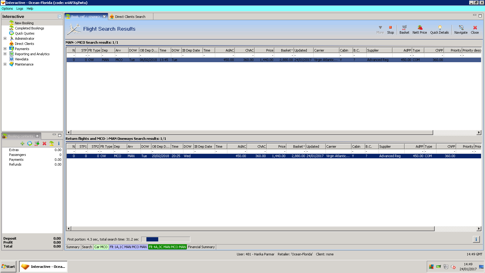
Task: Click the return results horizontal scrollbar
Action: tap(253, 229)
